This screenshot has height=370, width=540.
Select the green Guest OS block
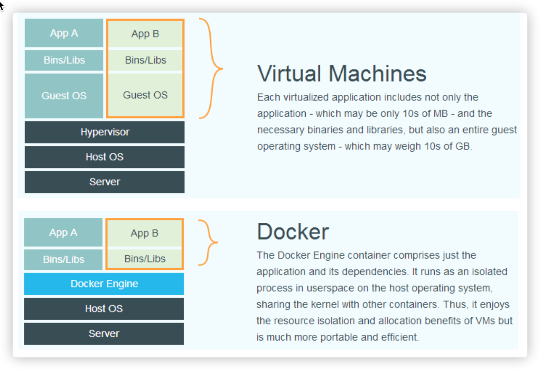[145, 95]
